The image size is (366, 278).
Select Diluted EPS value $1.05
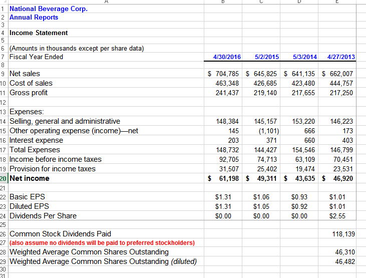click(x=261, y=207)
